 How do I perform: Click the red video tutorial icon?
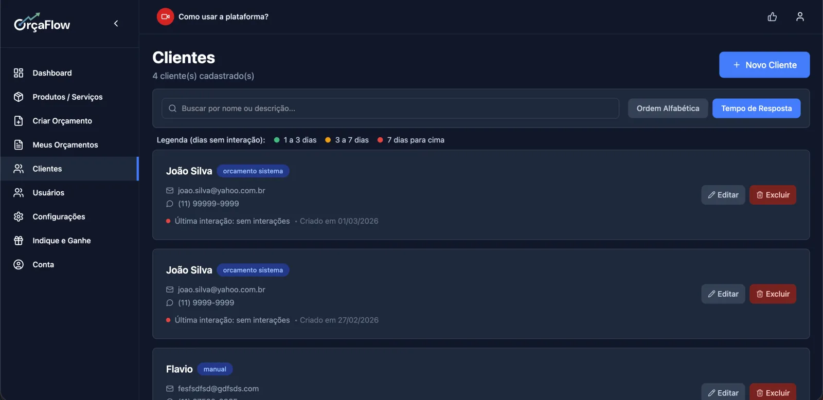pyautogui.click(x=165, y=16)
